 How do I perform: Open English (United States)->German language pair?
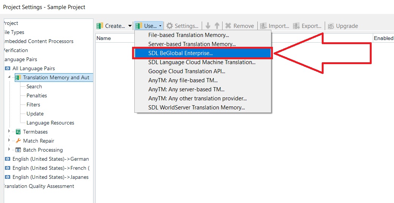[x=50, y=159]
